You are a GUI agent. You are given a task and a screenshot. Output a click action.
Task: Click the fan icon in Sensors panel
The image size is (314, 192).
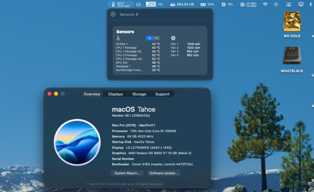click(173, 38)
